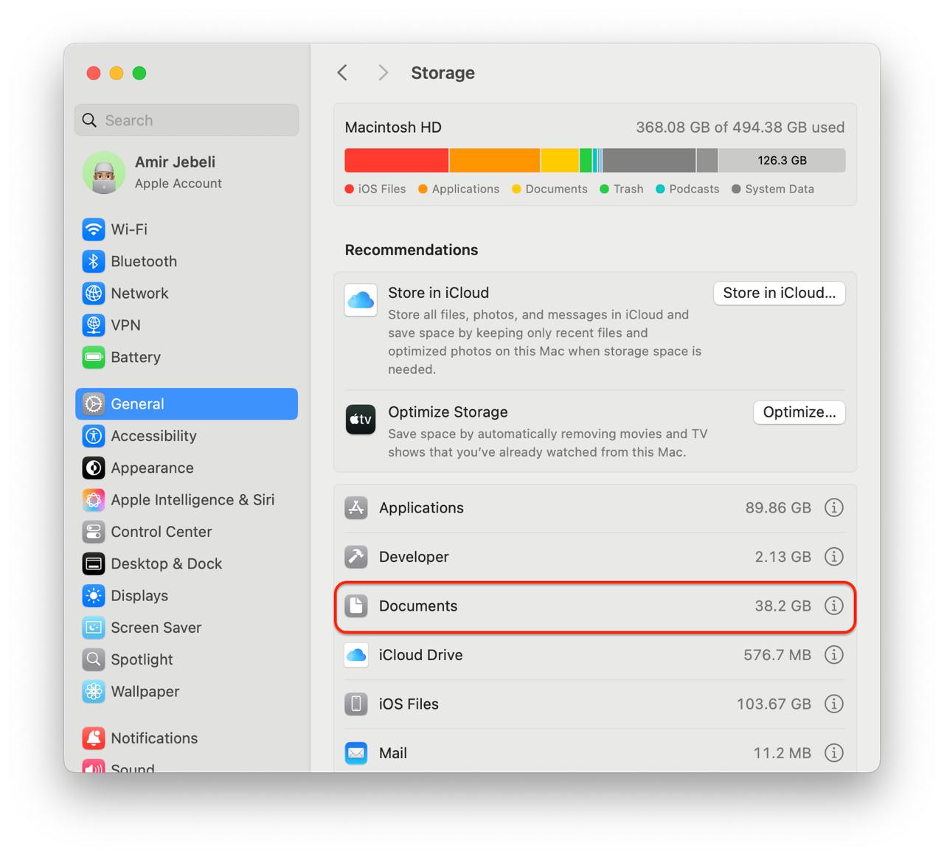944x857 pixels.
Task: Click the 576.7 MB size value
Action: coord(777,655)
